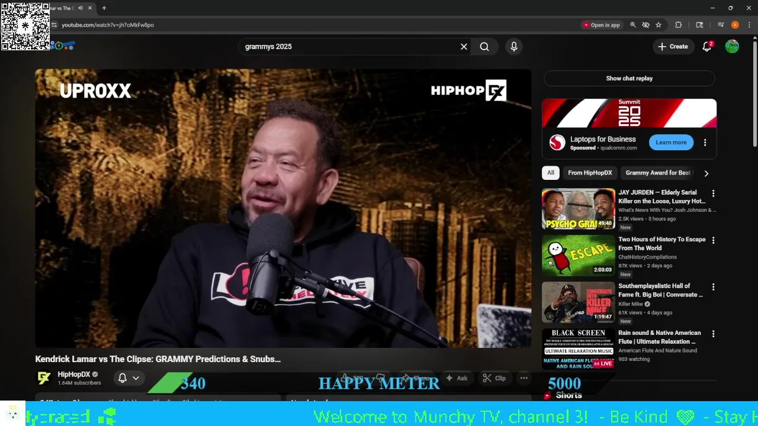Viewport: 758px width, 426px height.
Task: Click the toolbar icon right of the extensions puzzle
Action: [699, 25]
